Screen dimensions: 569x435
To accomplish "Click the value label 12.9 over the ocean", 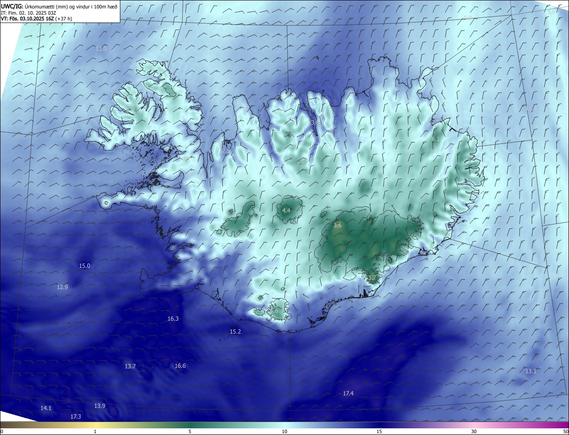I will pyautogui.click(x=62, y=287).
